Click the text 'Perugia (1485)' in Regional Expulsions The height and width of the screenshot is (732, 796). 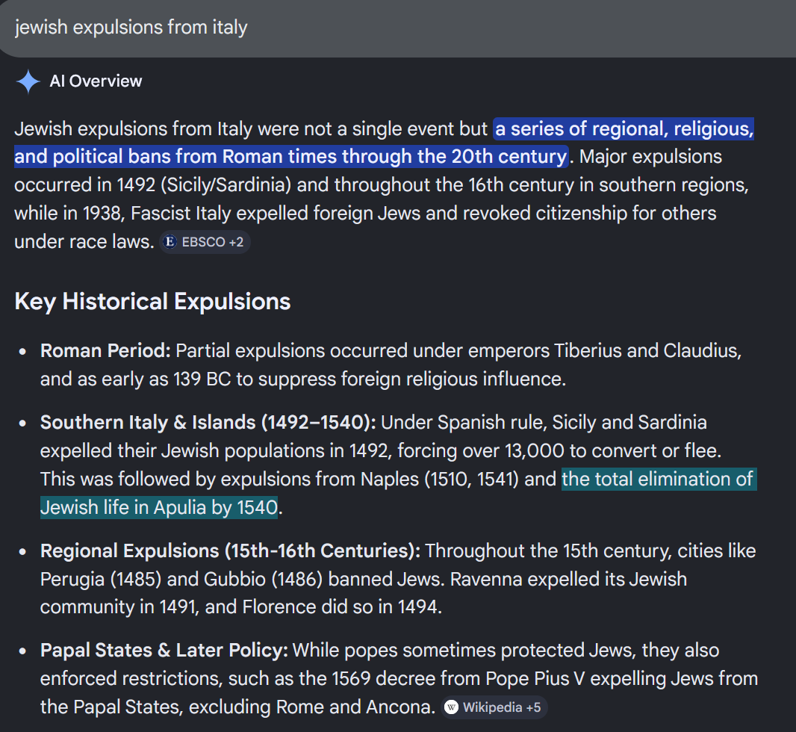(101, 579)
